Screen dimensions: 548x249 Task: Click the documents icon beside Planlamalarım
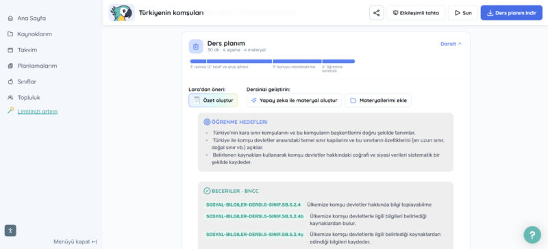point(10,66)
